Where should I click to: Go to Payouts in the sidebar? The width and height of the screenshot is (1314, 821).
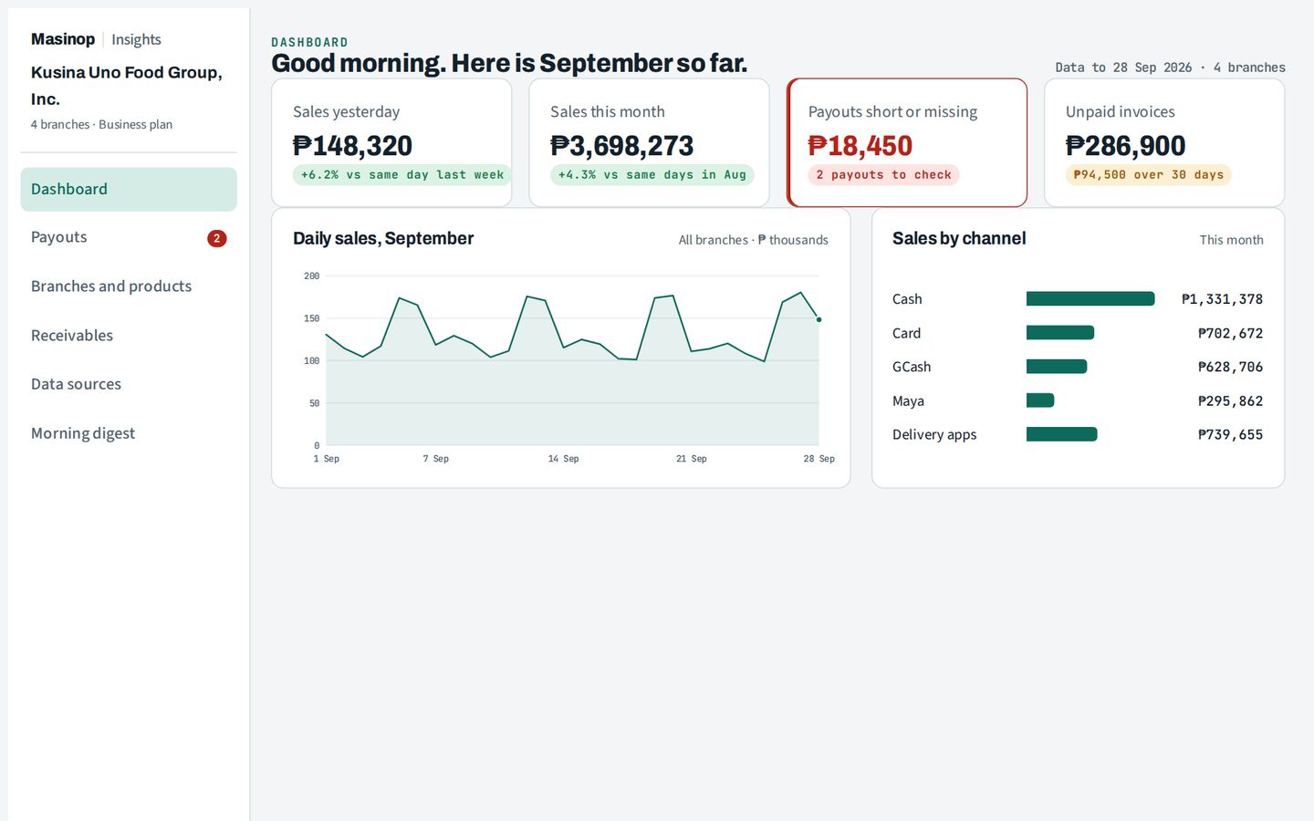129,237
